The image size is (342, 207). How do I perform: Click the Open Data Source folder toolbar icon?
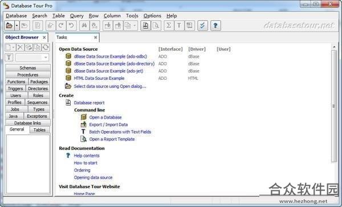pos(9,26)
